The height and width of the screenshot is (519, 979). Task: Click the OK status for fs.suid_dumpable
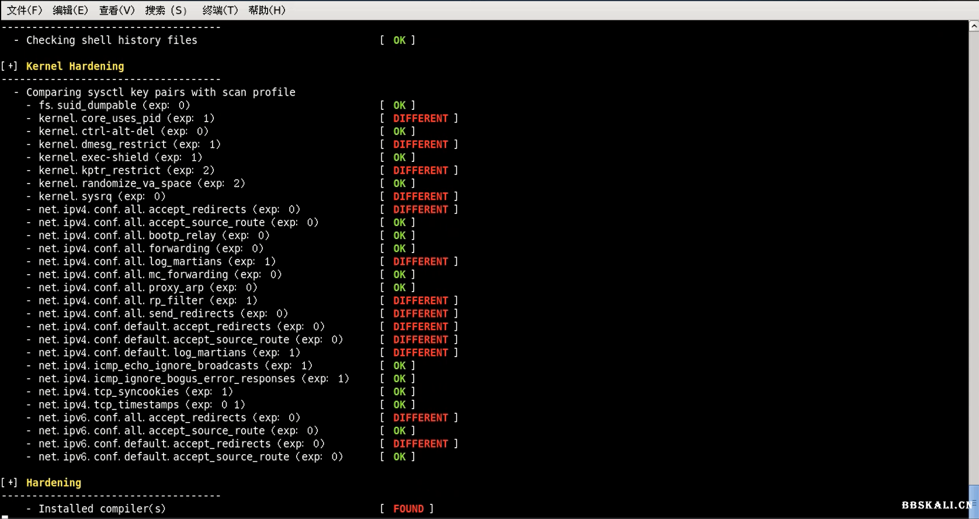click(x=399, y=105)
